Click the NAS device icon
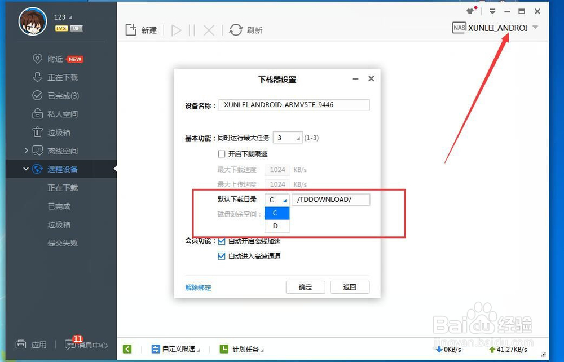The height and width of the screenshot is (362, 564). click(459, 28)
